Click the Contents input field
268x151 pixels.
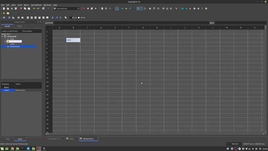(x=131, y=23)
